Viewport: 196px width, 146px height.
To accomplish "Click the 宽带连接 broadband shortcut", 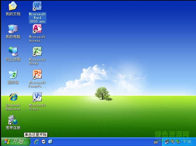I will tap(13, 120).
